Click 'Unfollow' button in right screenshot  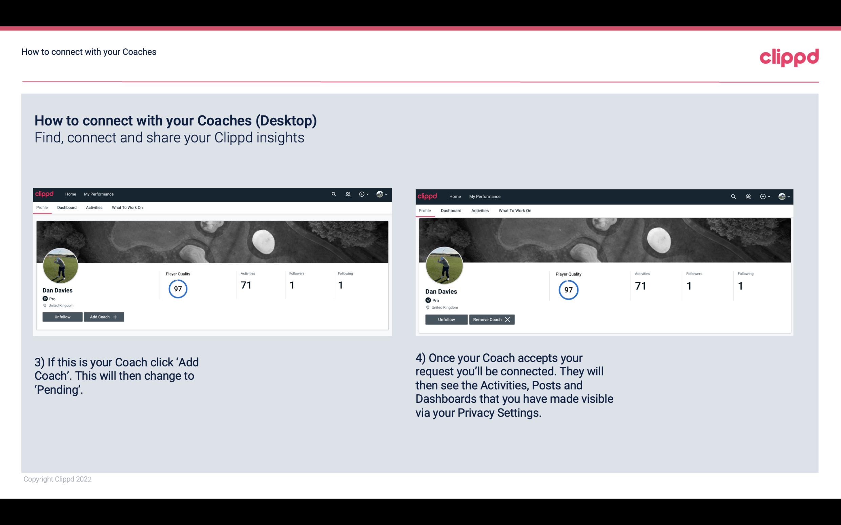pyautogui.click(x=446, y=319)
